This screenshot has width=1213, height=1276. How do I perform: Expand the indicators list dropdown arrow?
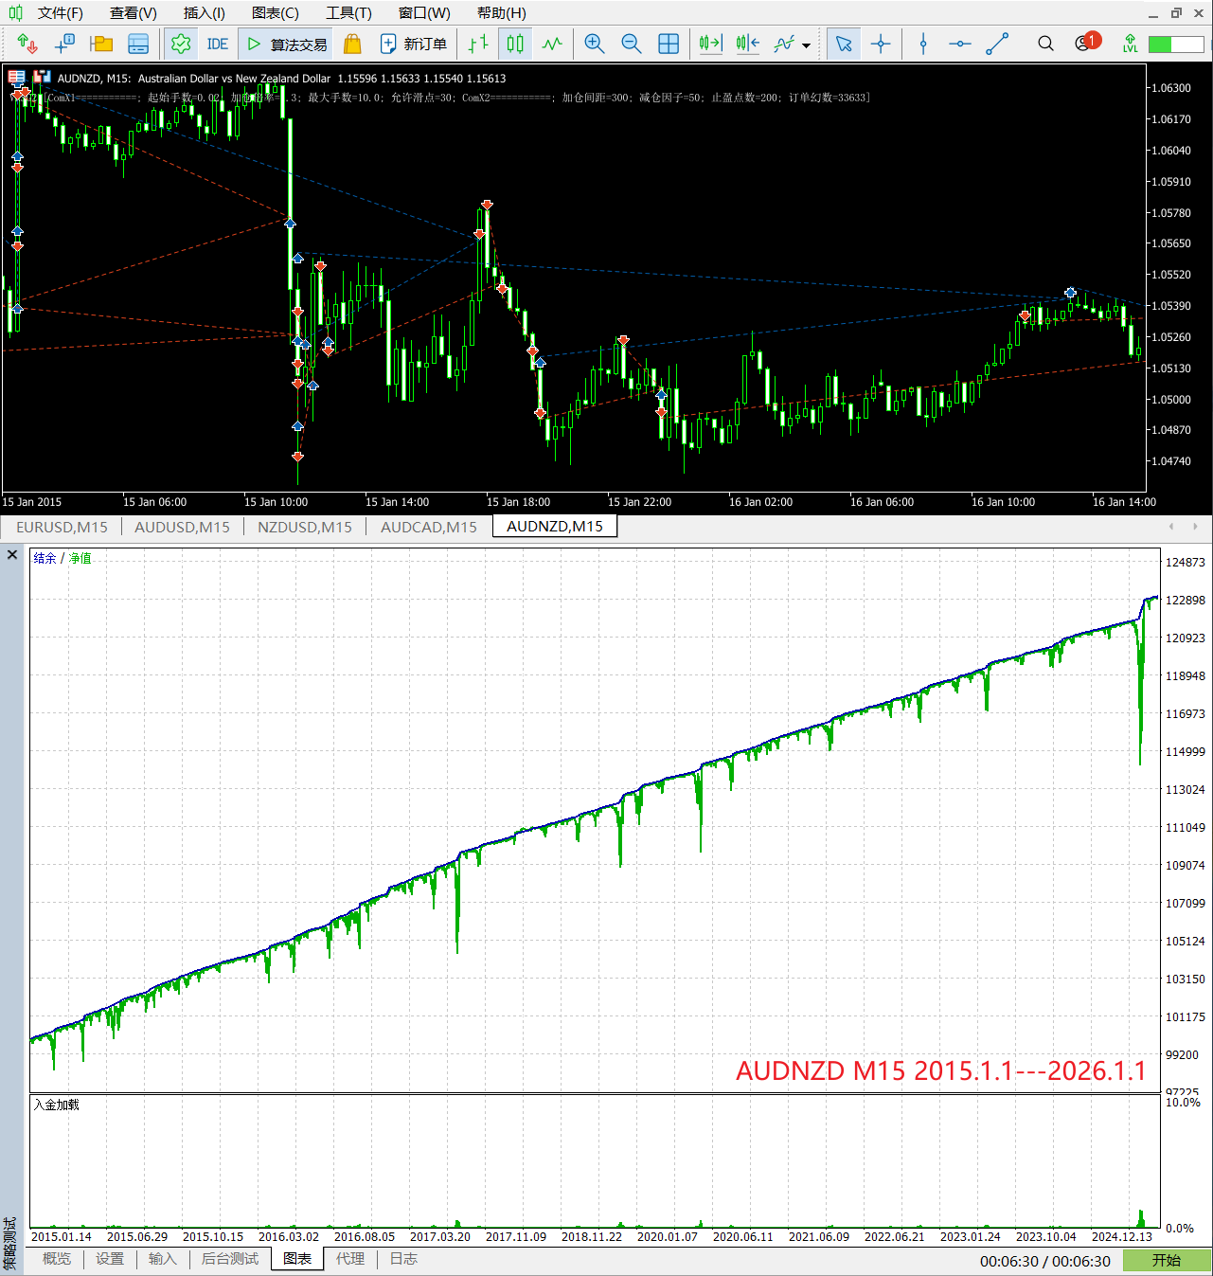coord(806,45)
